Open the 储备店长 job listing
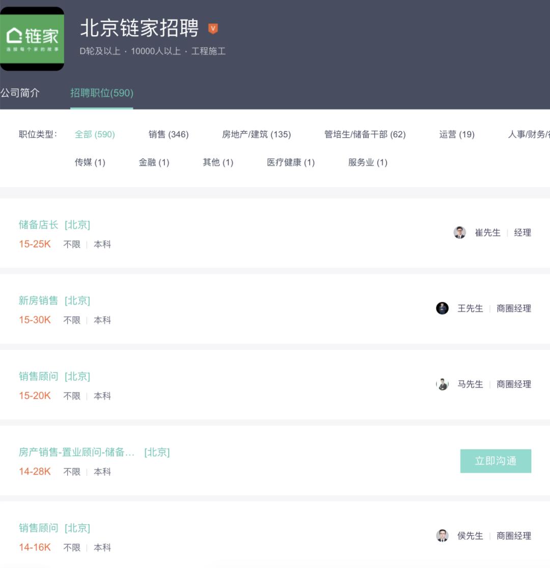Viewport: 550px width, 568px height. [40, 225]
